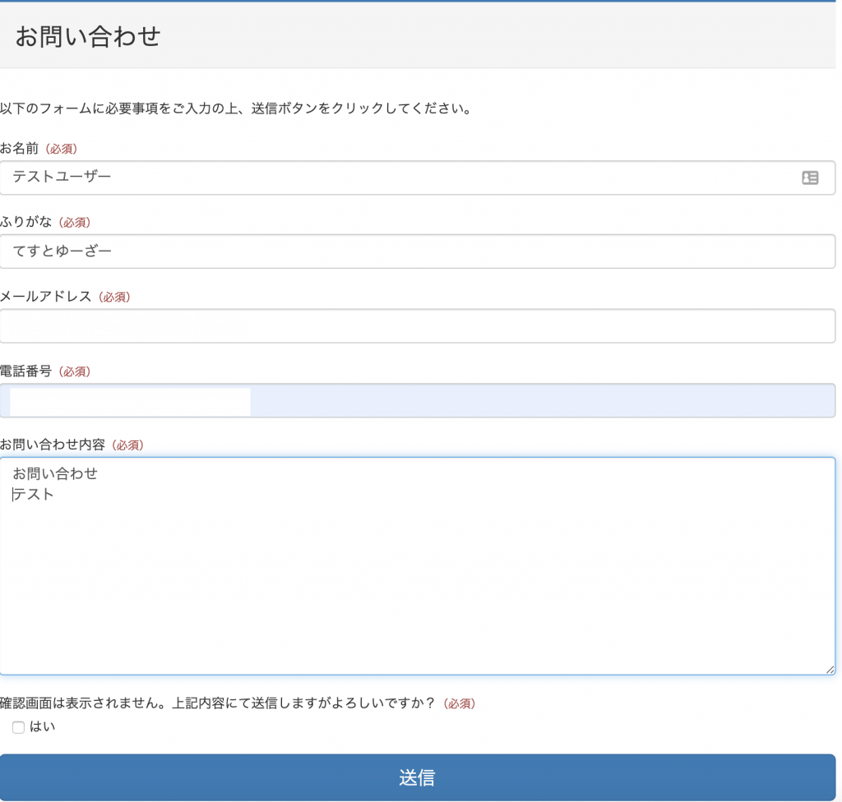This screenshot has width=842, height=802.
Task: Tick the はい confirmation checkbox
Action: 18,727
